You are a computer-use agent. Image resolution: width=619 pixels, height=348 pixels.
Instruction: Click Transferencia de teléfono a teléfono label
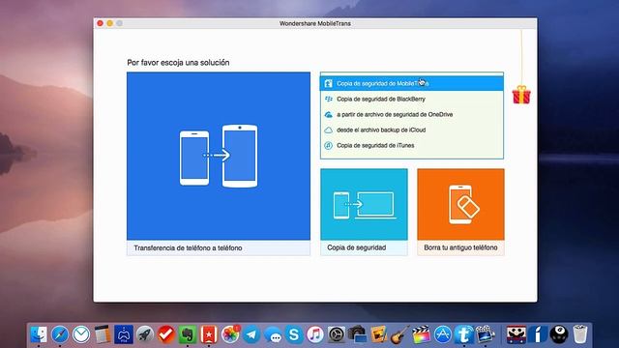pos(188,247)
